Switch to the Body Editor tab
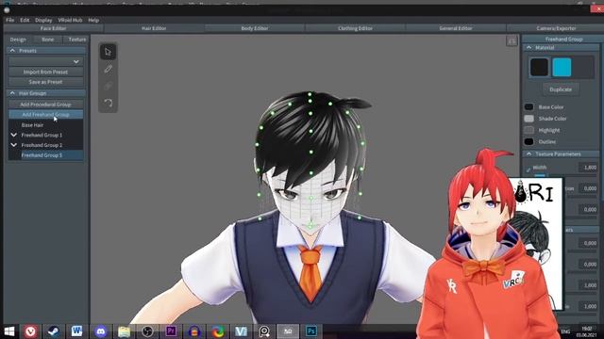Image resolution: width=604 pixels, height=339 pixels. tap(255, 28)
